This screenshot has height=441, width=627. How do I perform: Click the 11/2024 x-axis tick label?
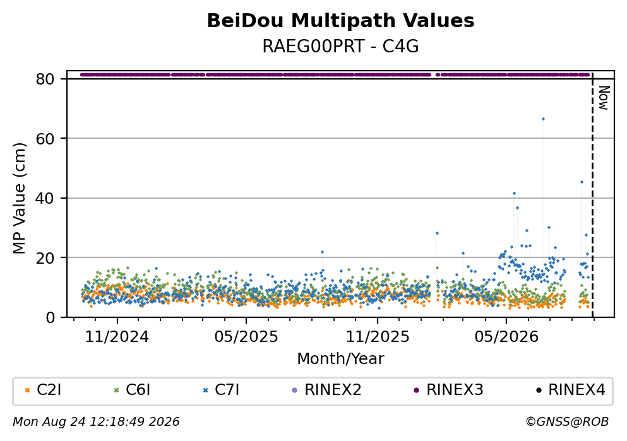click(117, 337)
